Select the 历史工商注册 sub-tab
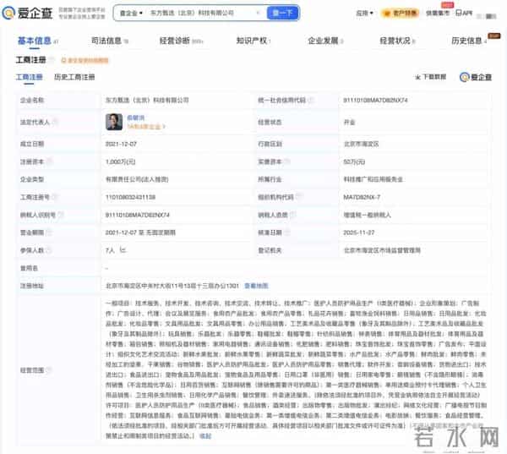The height and width of the screenshot is (454, 507). [74, 77]
